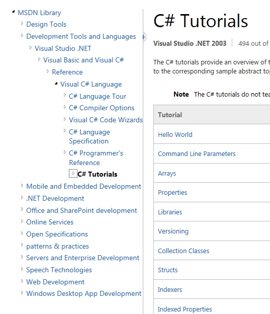Viewport: 270px width, 314px height.
Task: Open the Reference link in tree
Action: 67,72
